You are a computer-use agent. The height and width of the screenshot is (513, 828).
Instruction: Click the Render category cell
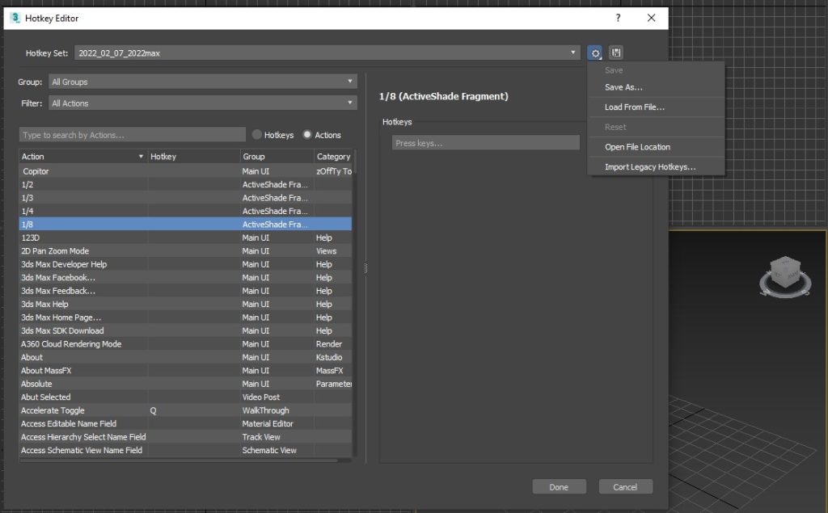pyautogui.click(x=333, y=343)
